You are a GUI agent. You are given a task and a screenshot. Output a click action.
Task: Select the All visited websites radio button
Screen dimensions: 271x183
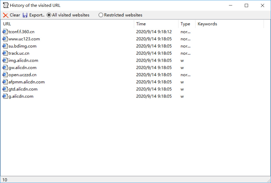(49, 15)
